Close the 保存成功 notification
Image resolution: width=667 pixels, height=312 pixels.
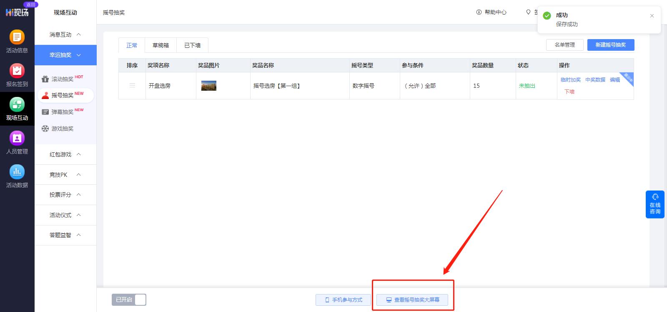[652, 16]
